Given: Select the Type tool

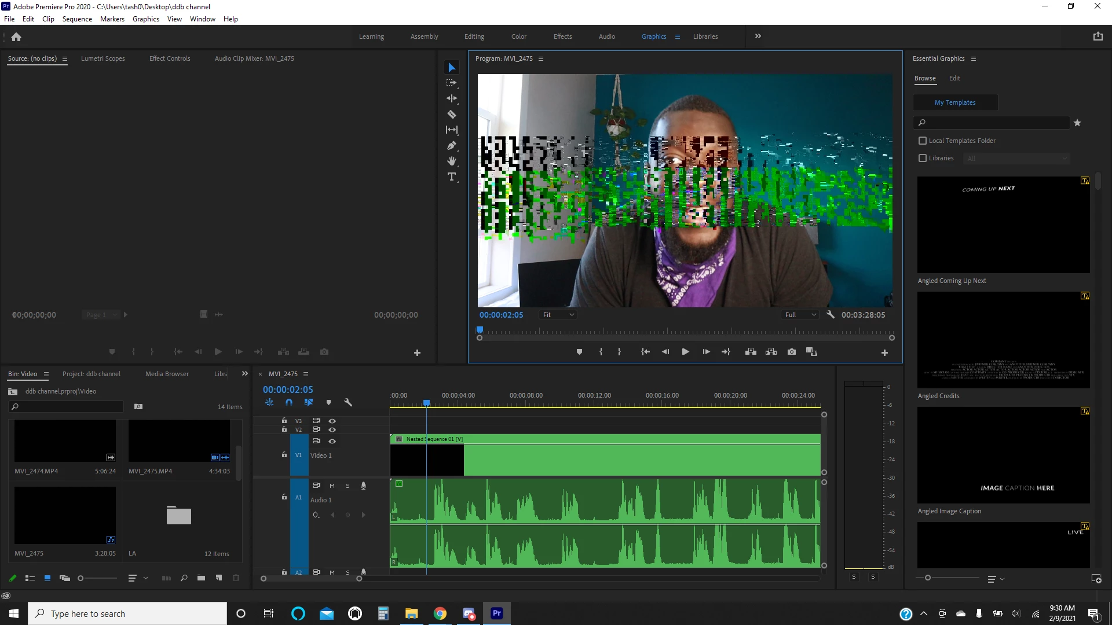Looking at the screenshot, I should pyautogui.click(x=452, y=177).
